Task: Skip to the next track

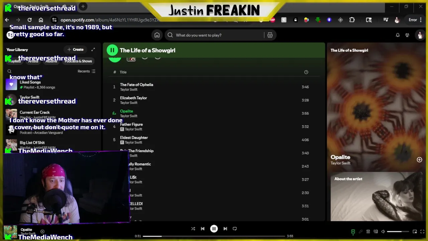Action: [x=225, y=229]
